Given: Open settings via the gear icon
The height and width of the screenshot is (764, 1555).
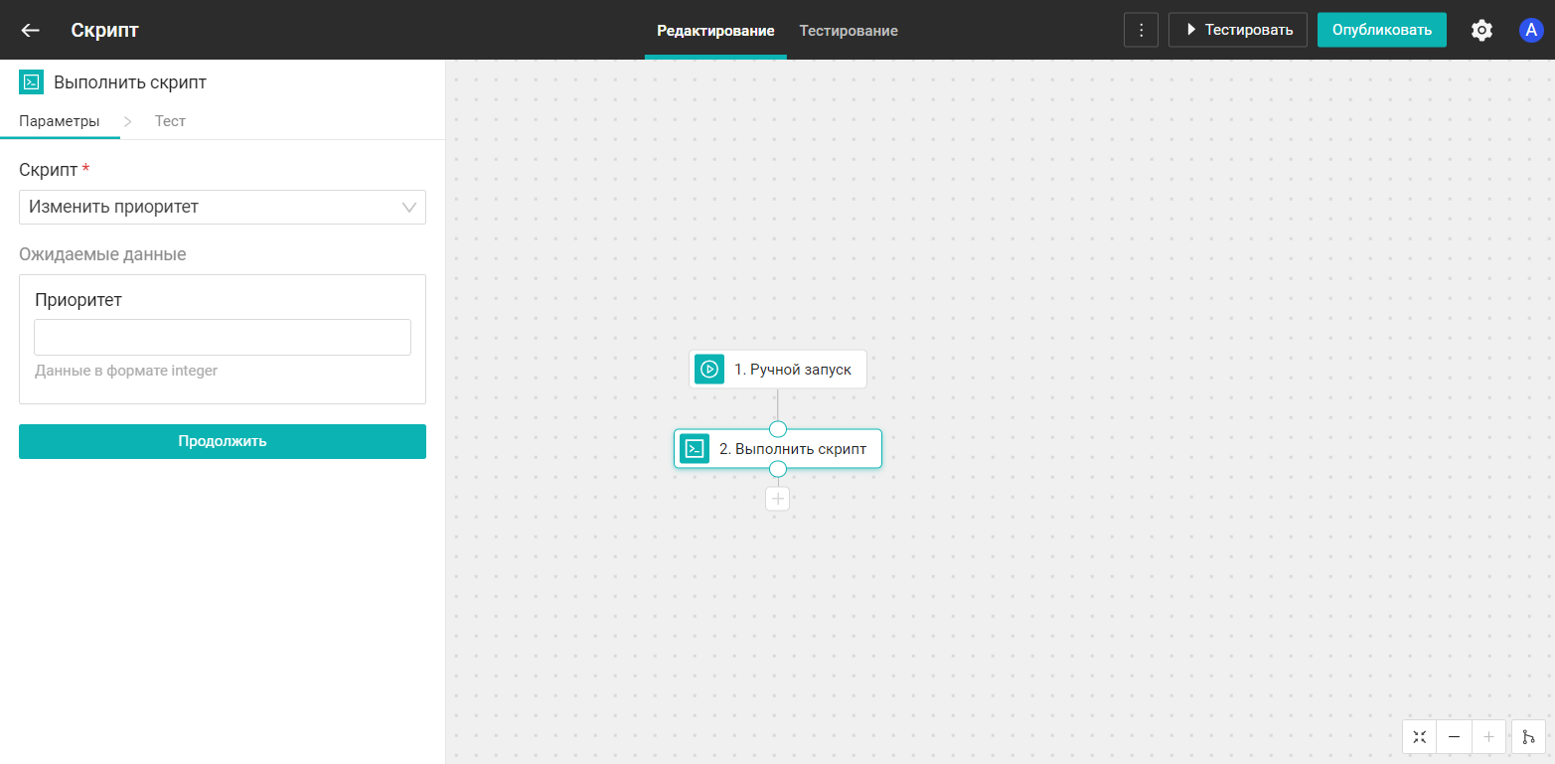Looking at the screenshot, I should pyautogui.click(x=1480, y=30).
